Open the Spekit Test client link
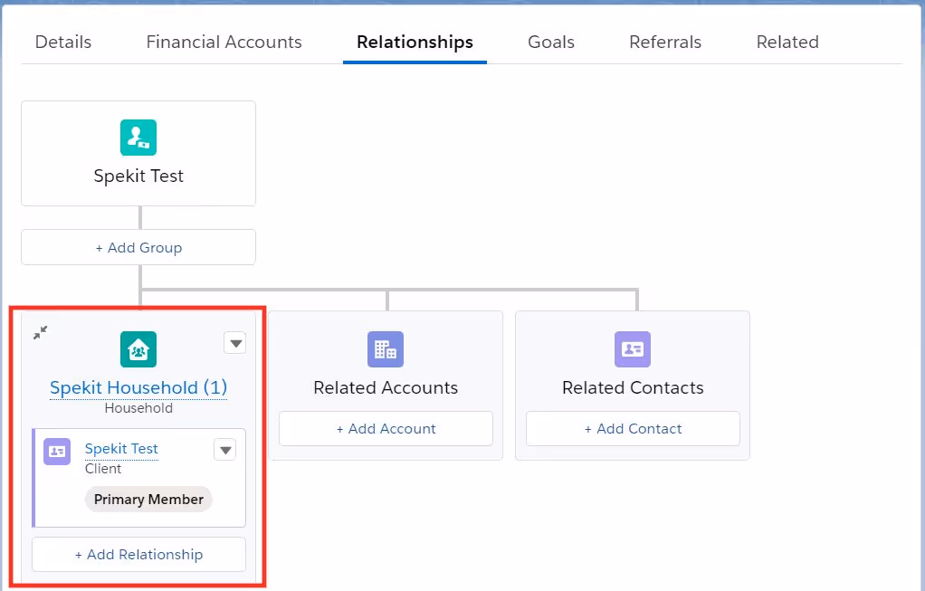Viewport: 925px width, 591px height. [x=121, y=449]
